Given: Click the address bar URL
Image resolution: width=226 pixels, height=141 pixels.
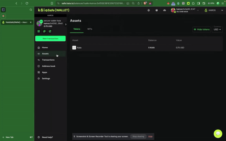Looking at the screenshot, I should (93, 3).
